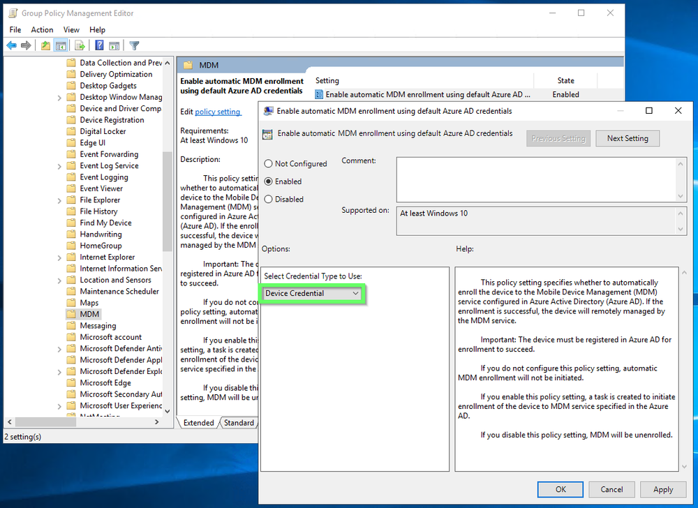
Task: Click the Back arrow toolbar icon
Action: click(x=12, y=45)
